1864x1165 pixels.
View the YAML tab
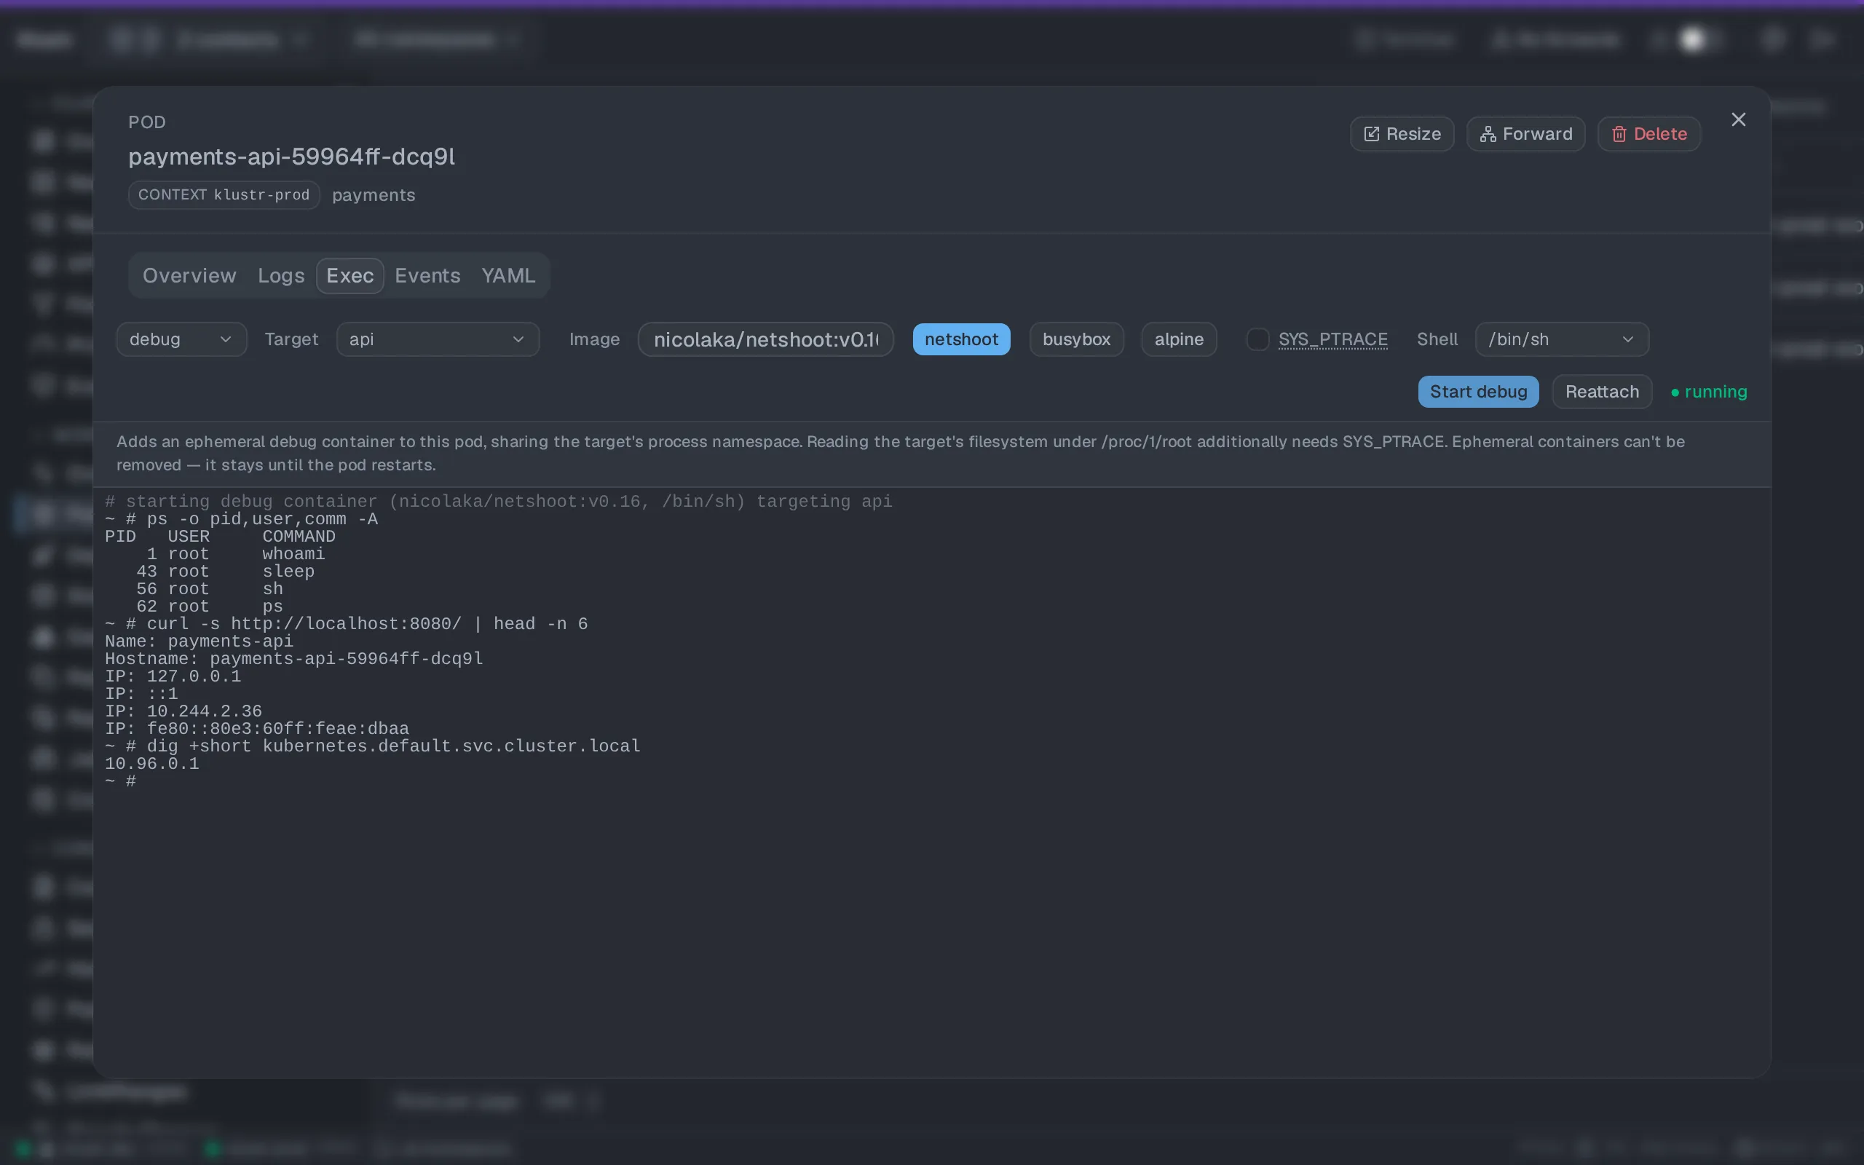(508, 276)
